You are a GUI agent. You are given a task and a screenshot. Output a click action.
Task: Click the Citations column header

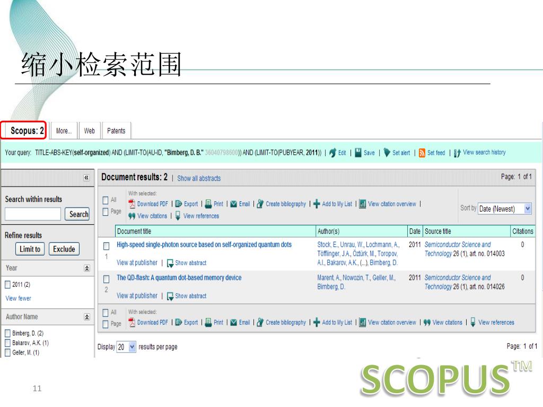522,231
